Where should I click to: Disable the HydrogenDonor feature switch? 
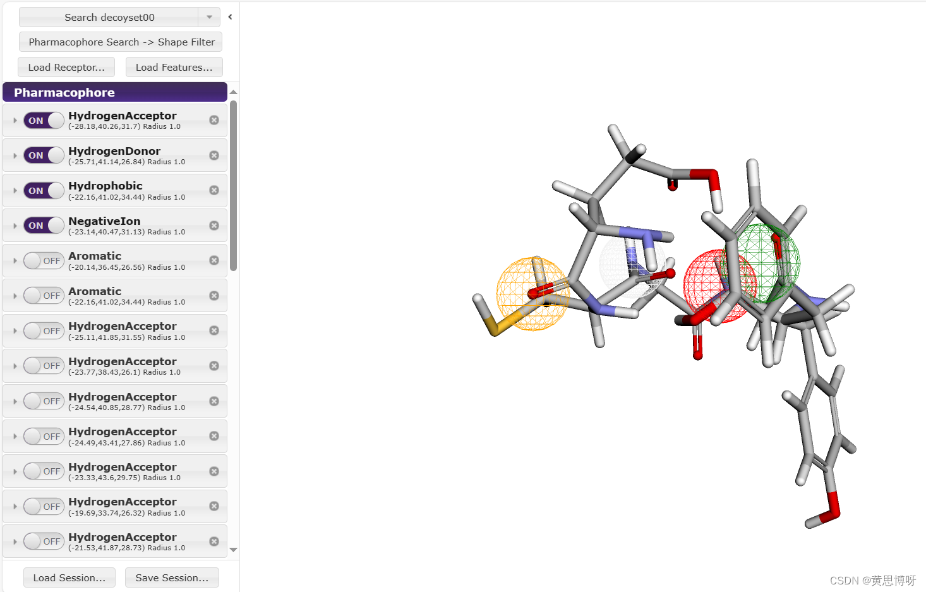pos(44,155)
